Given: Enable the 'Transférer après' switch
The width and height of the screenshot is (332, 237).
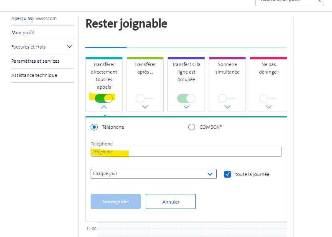Looking at the screenshot, I should pyautogui.click(x=144, y=98).
